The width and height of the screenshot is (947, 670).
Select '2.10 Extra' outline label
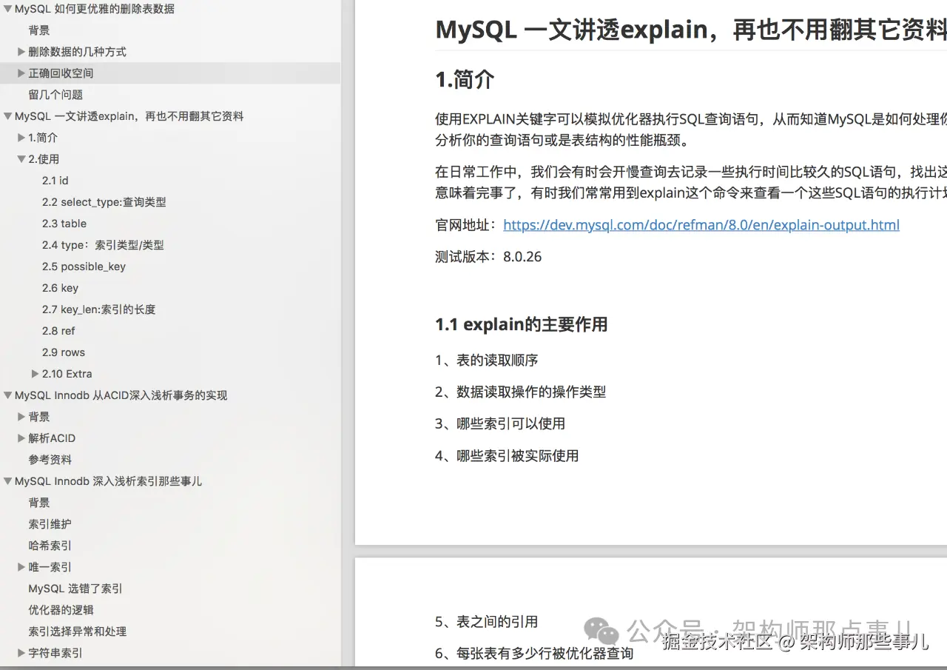click(x=67, y=374)
